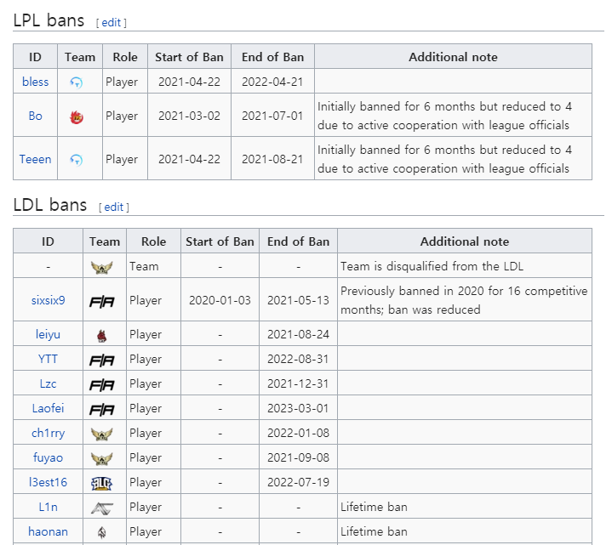Select the 2021-12-31 end date cell
612x545 pixels.
(299, 383)
